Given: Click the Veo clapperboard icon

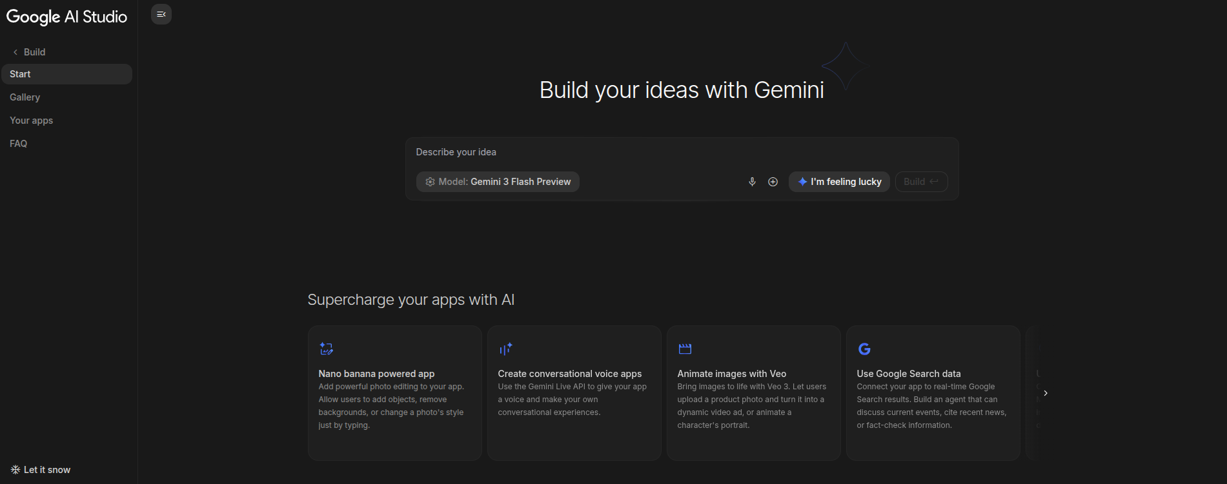Looking at the screenshot, I should coord(685,349).
